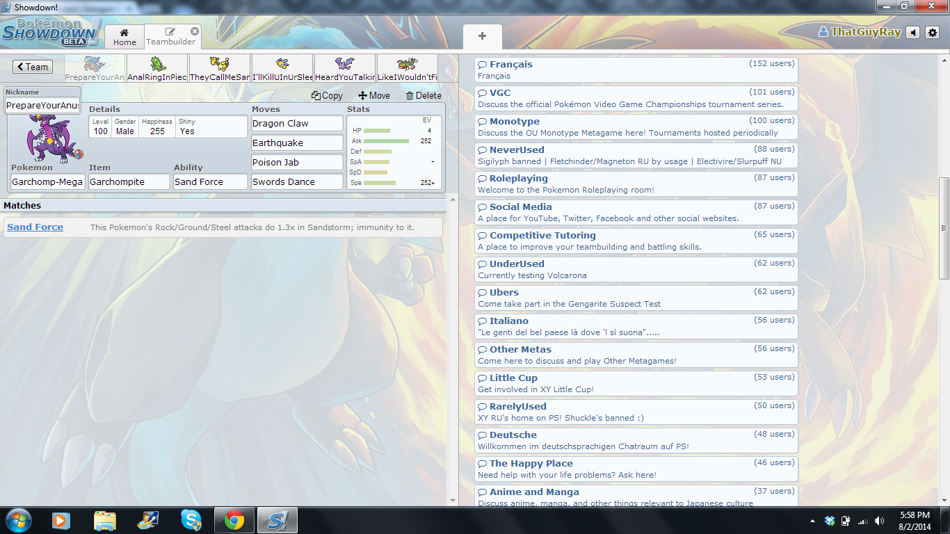
Task: Open the Dropbox tray icon
Action: 830,521
